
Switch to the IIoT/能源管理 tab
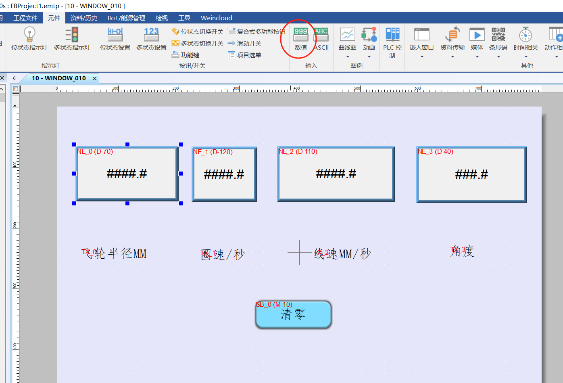click(126, 18)
